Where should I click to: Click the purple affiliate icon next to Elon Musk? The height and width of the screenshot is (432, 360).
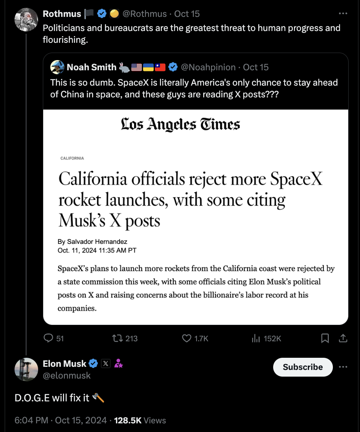tap(119, 363)
